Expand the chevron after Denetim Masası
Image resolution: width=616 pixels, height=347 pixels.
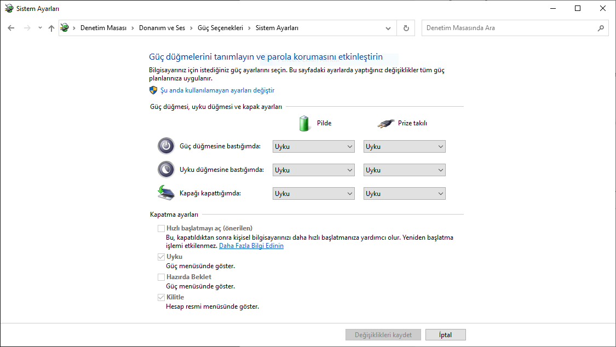[133, 28]
